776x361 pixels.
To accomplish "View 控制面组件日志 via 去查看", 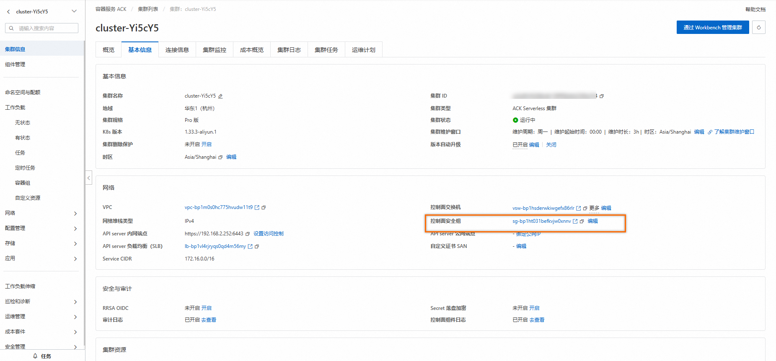I will coord(537,320).
